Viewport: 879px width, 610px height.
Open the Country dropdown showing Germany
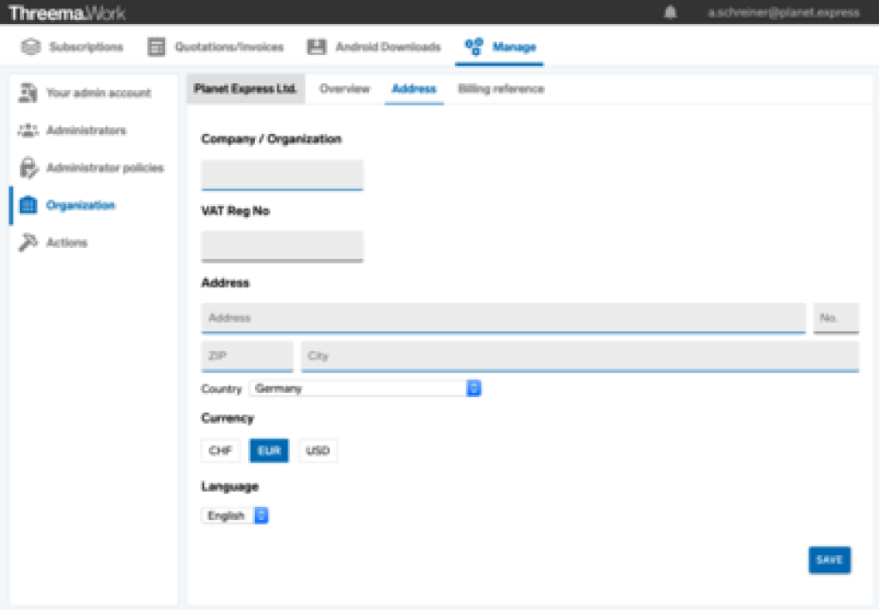coord(365,389)
